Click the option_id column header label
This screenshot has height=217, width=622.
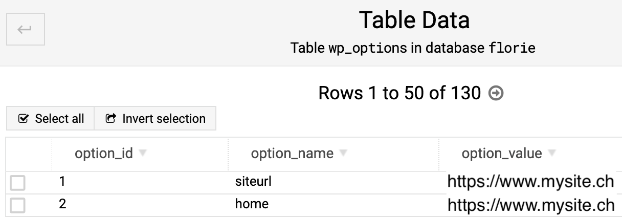(104, 154)
